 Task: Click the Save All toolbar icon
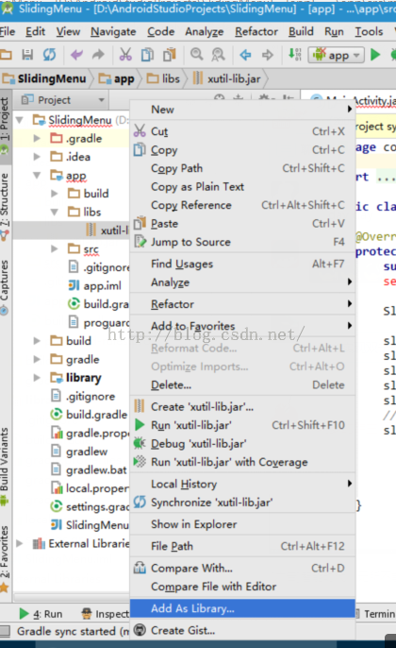pos(27,54)
